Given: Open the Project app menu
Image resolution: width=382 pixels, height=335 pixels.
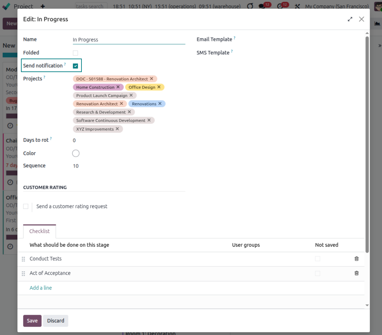Looking at the screenshot, I should pyautogui.click(x=23, y=6).
